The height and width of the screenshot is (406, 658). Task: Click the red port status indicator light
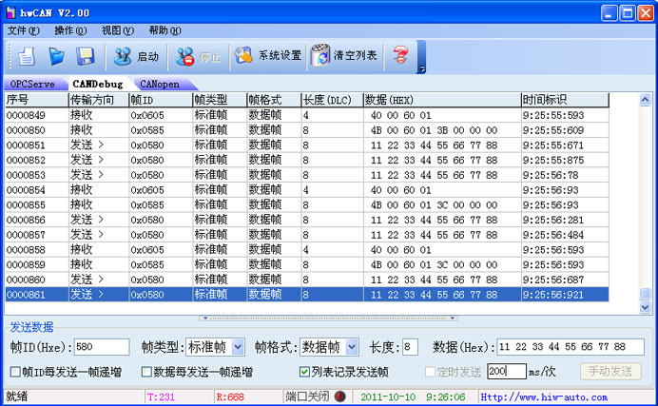(339, 396)
